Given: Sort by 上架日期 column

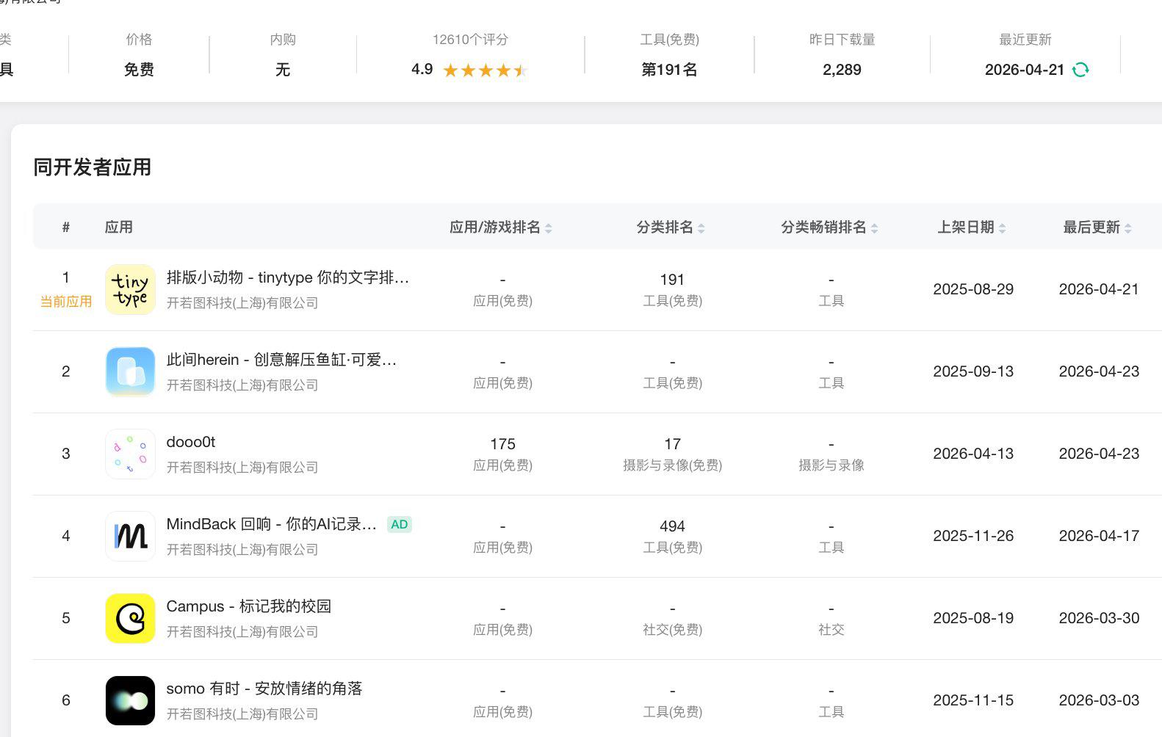Looking at the screenshot, I should 971,228.
